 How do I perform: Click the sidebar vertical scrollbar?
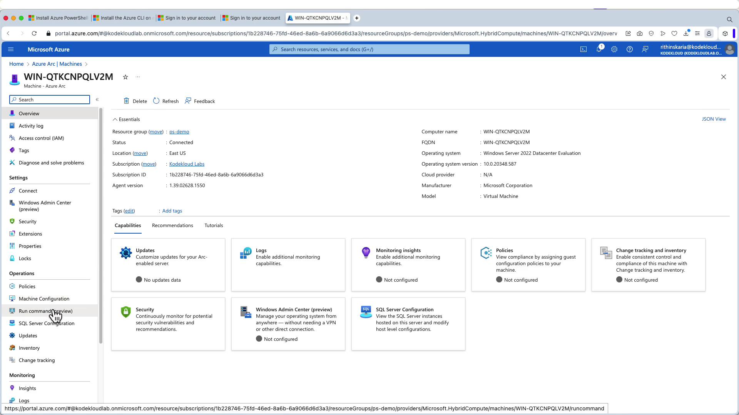101,226
